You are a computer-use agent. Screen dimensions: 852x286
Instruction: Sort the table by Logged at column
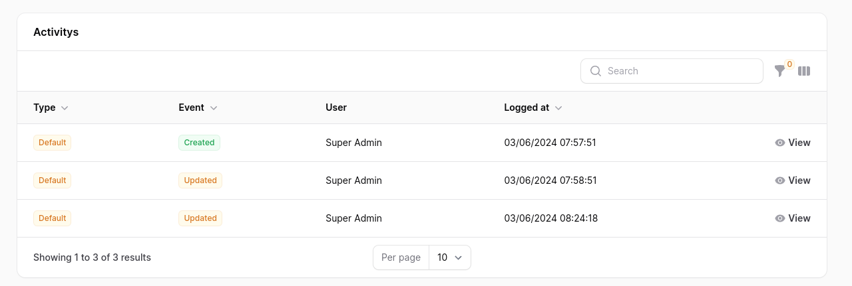(x=527, y=107)
